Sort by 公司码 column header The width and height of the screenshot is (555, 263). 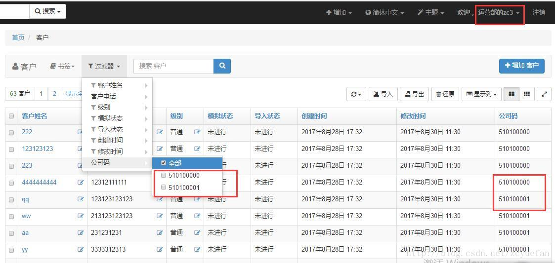[x=508, y=116]
